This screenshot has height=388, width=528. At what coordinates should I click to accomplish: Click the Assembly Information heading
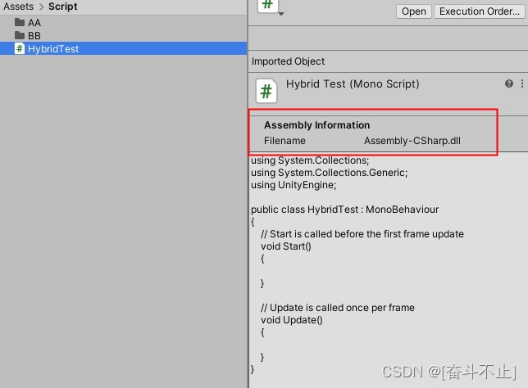[316, 125]
